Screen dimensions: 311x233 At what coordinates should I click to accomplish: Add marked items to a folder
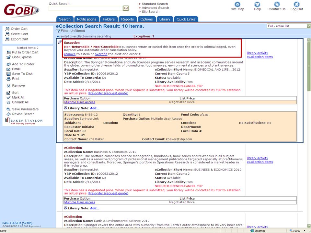20,64
